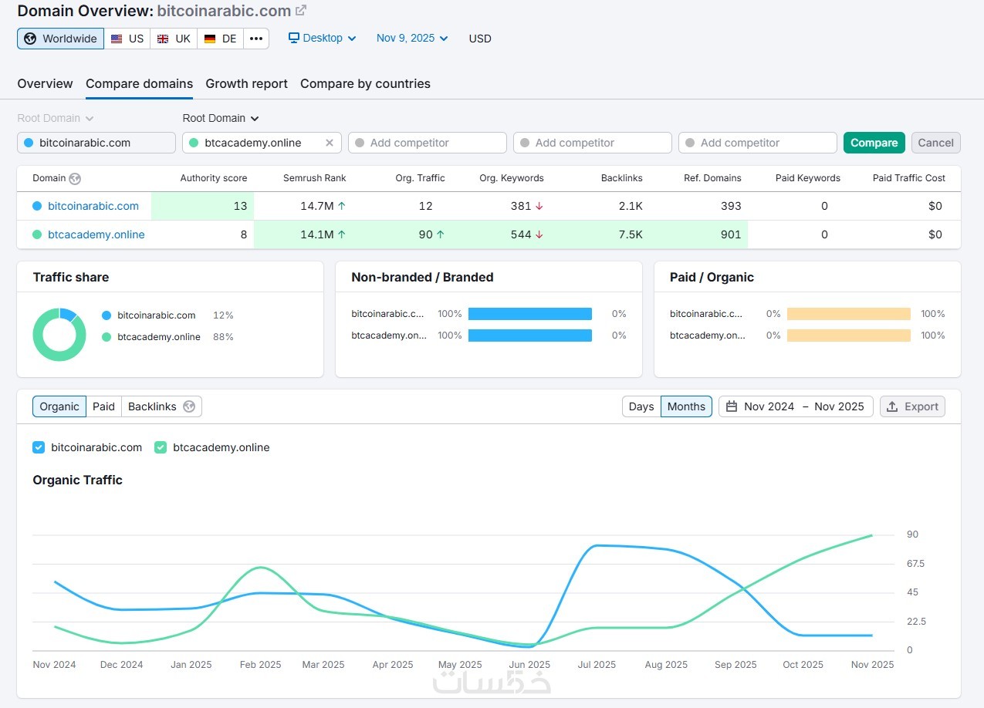The width and height of the screenshot is (984, 708).
Task: Click referring domains value 901
Action: point(731,234)
